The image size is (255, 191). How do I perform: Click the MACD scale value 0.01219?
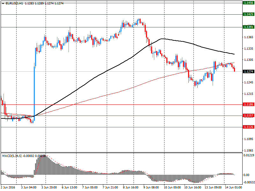[x=249, y=155]
